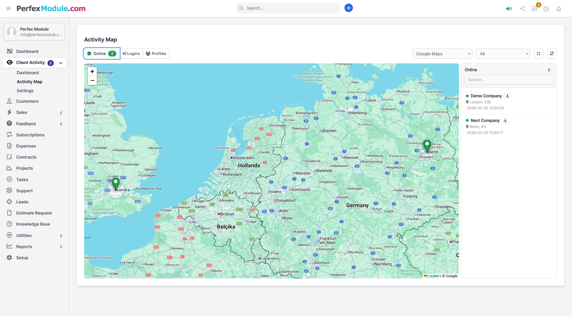This screenshot has height=316, width=572.
Task: Open the Google Maps provider dropdown
Action: pyautogui.click(x=442, y=54)
